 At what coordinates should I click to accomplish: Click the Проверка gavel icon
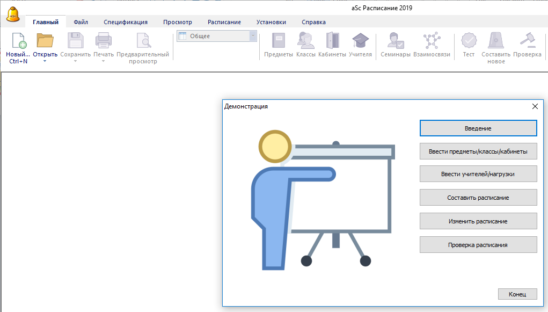[527, 41]
